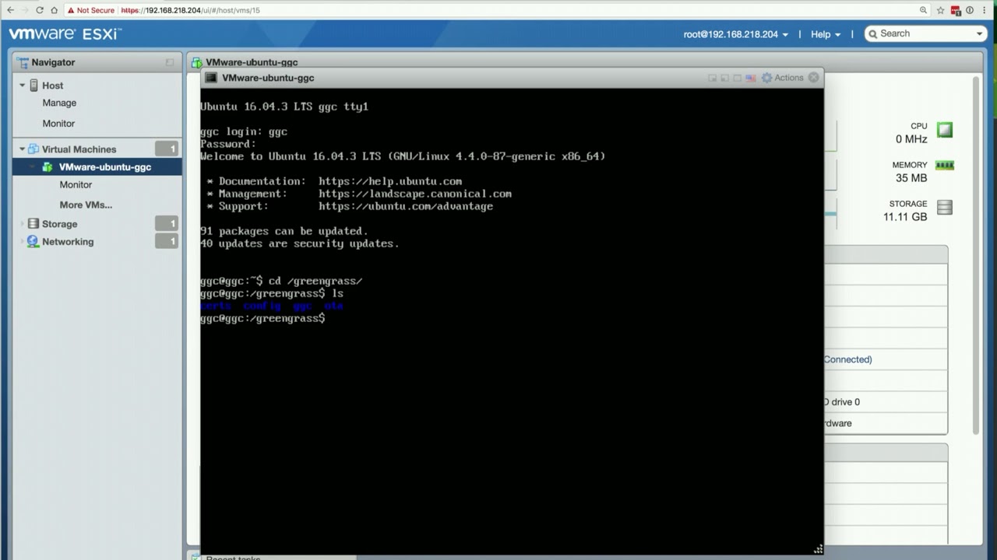Click the browser back arrow

click(x=10, y=10)
